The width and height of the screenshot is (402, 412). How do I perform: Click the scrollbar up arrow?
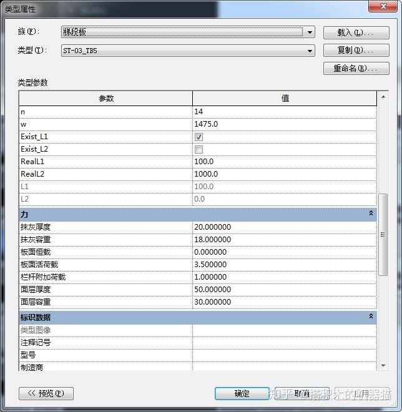[x=383, y=97]
